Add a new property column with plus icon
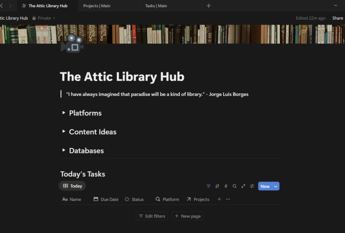The height and width of the screenshot is (233, 345). click(x=219, y=199)
